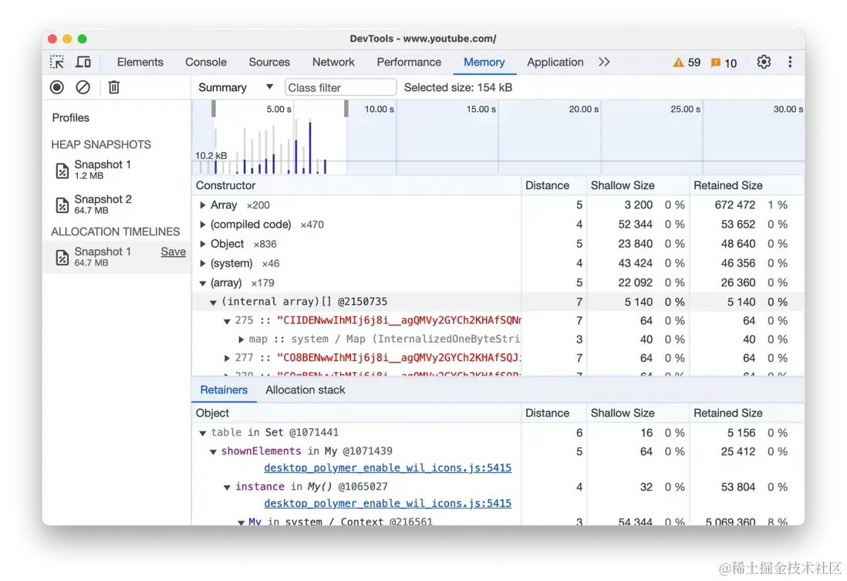Sort by upper Distance column header
This screenshot has width=847, height=581.
[554, 185]
